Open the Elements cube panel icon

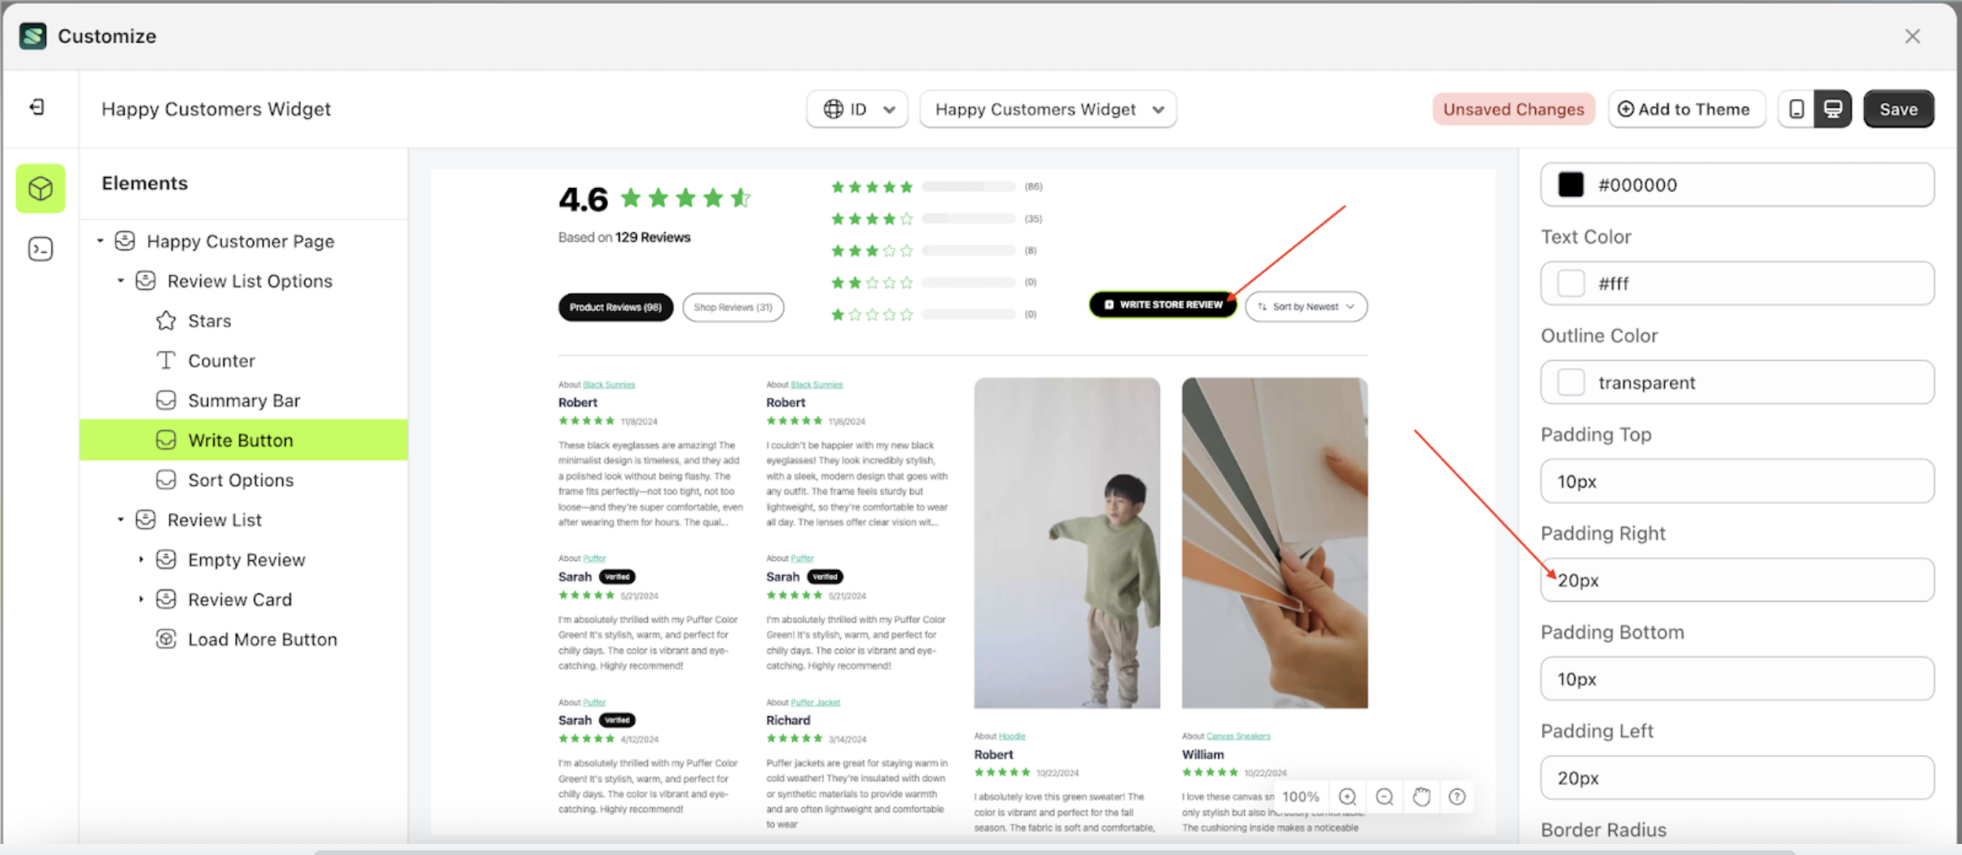tap(40, 189)
